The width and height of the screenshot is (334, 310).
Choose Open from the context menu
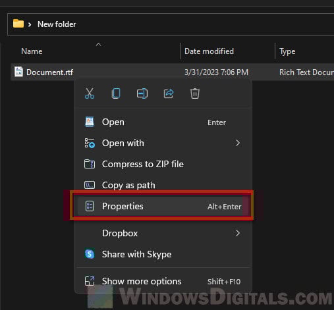pos(163,122)
